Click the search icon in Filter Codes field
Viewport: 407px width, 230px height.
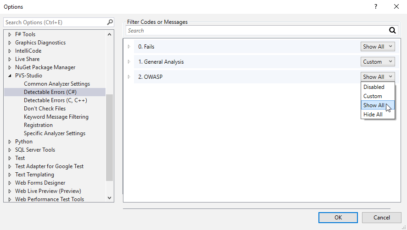[392, 31]
